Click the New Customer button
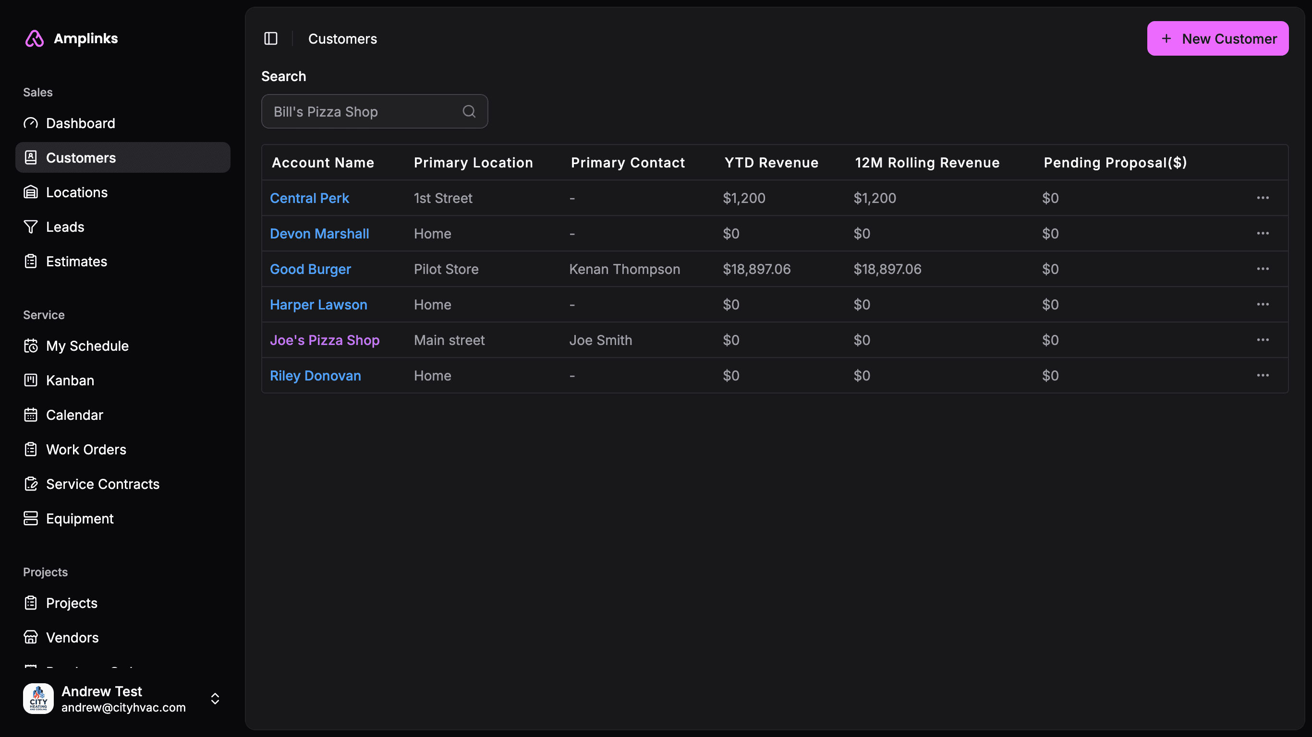 point(1217,39)
